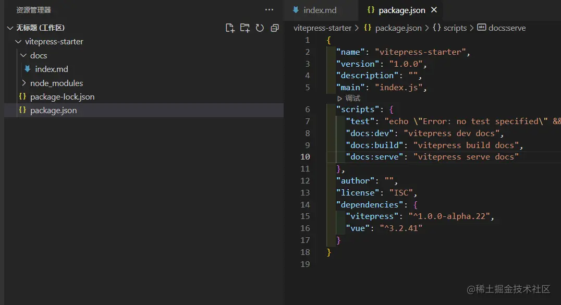This screenshot has height=305, width=561.
Task: Collapse the docs folder
Action: [23, 55]
